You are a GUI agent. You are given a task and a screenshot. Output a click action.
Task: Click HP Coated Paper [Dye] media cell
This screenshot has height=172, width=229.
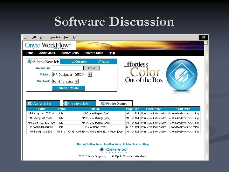pyautogui.click(x=95, y=113)
